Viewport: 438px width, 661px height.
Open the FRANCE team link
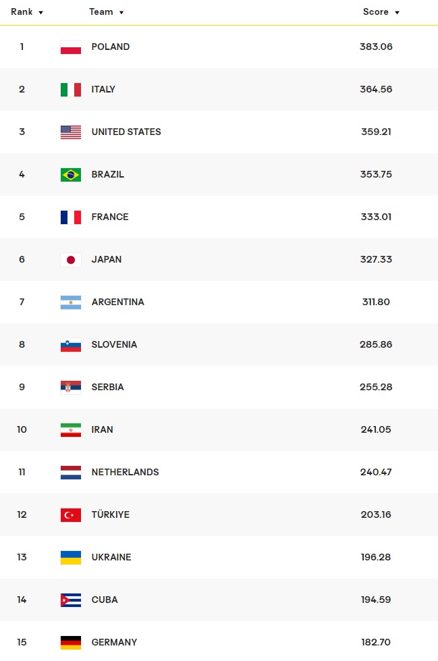[110, 217]
